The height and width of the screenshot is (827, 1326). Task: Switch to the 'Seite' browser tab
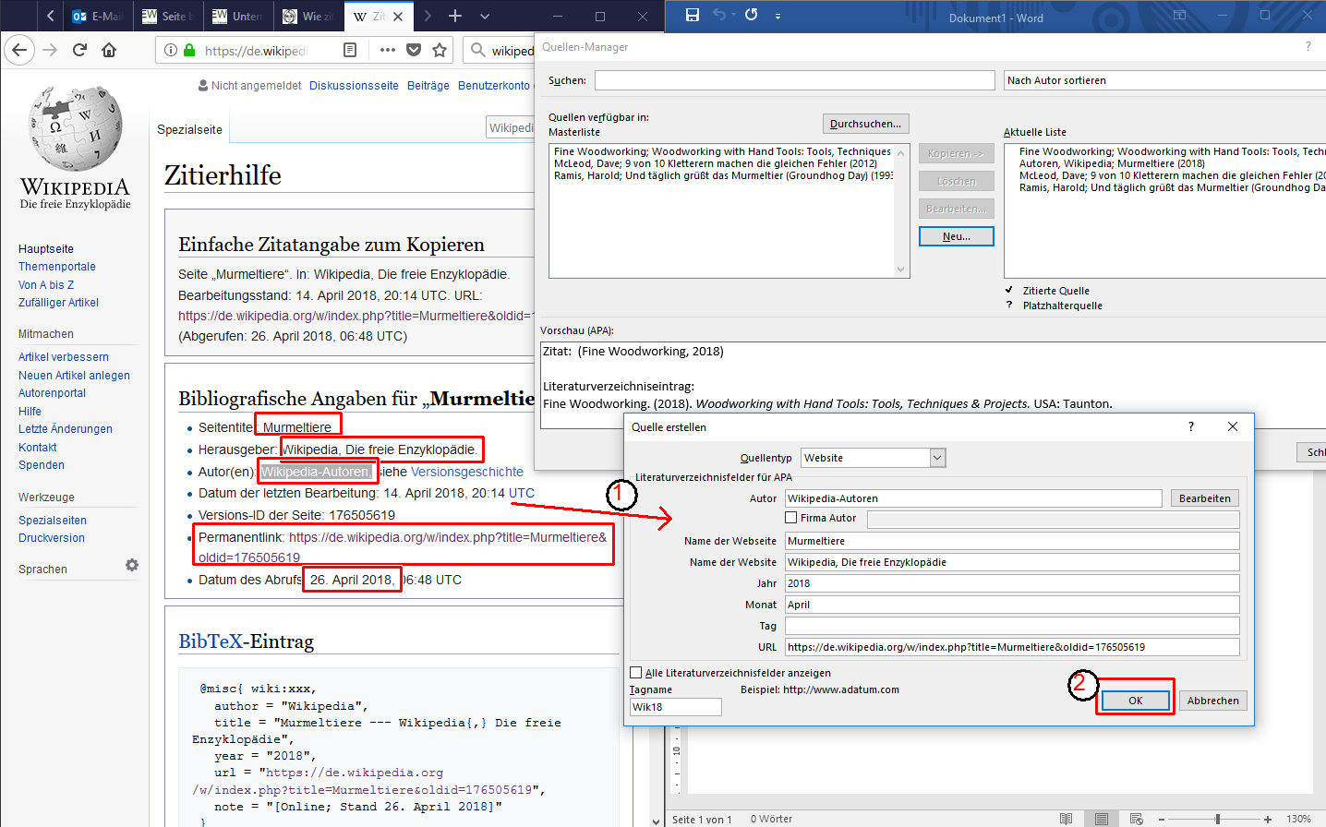coord(166,16)
